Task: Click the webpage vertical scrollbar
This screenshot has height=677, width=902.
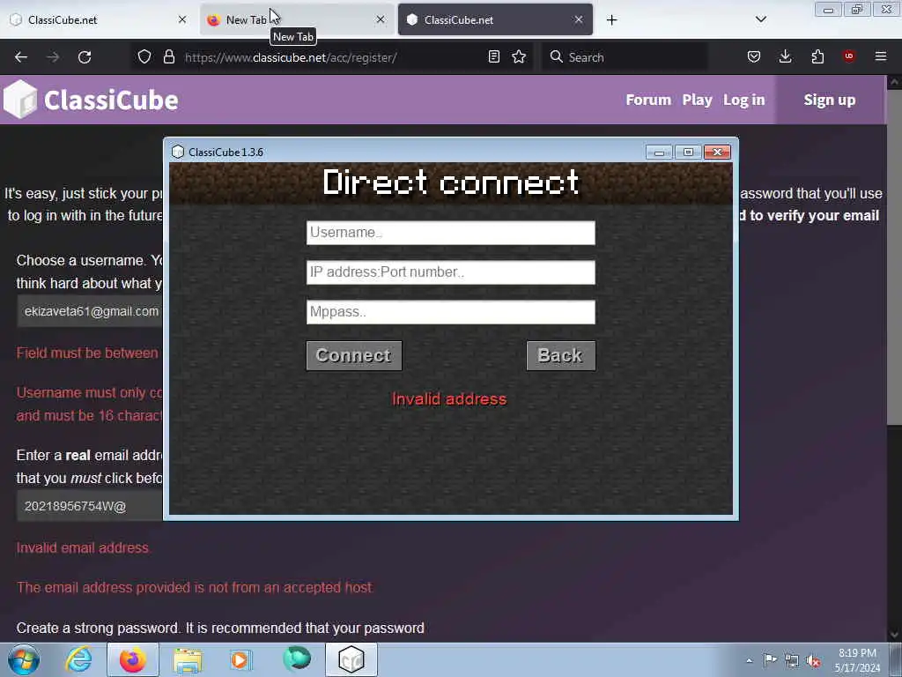Action: click(x=894, y=259)
